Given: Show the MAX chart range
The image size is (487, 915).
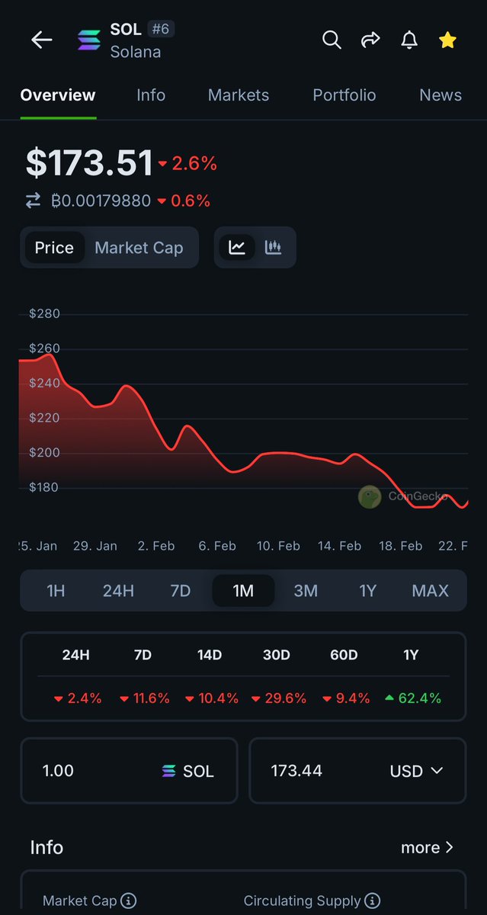Looking at the screenshot, I should coord(430,590).
